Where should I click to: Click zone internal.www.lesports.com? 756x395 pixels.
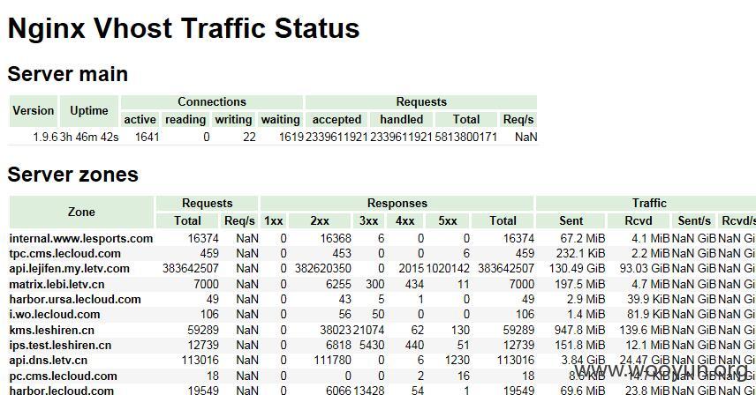81,239
